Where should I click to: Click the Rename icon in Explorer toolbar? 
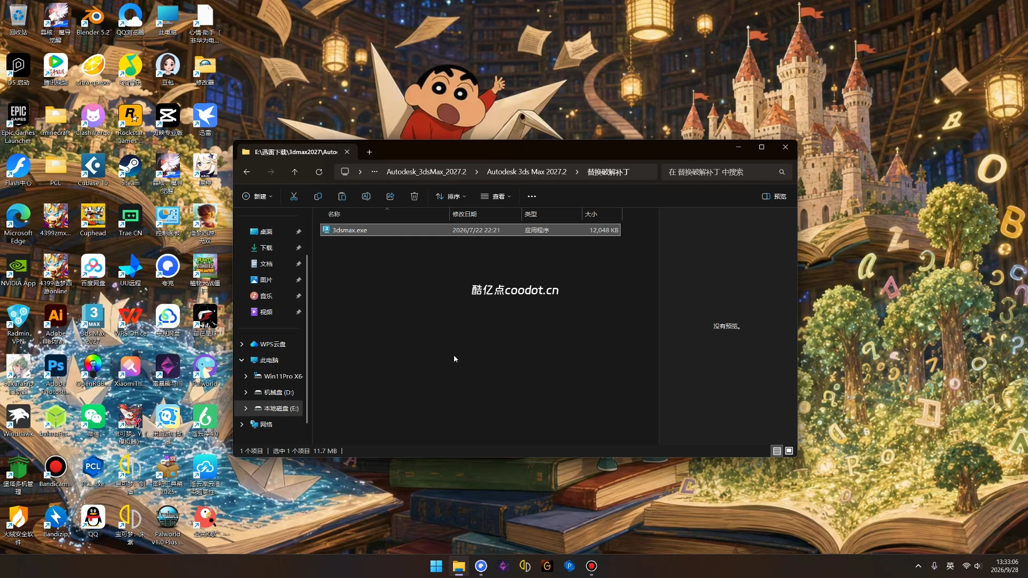(366, 196)
